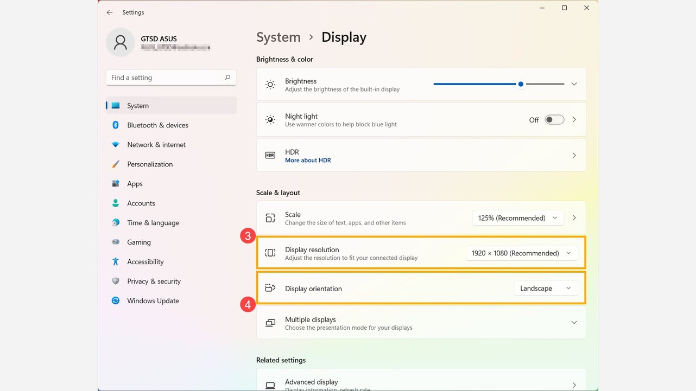
Task: Expand the Brightness options chevron
Action: [x=574, y=84]
